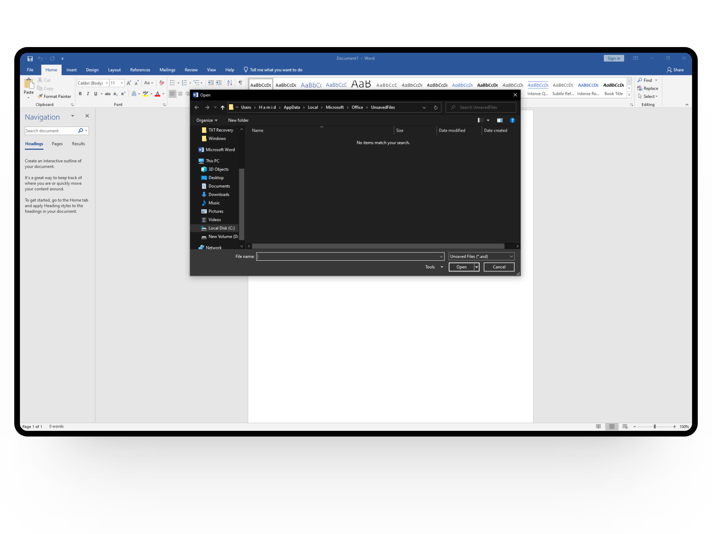Image resolution: width=712 pixels, height=534 pixels.
Task: Expand the Organize menu
Action: [x=207, y=120]
